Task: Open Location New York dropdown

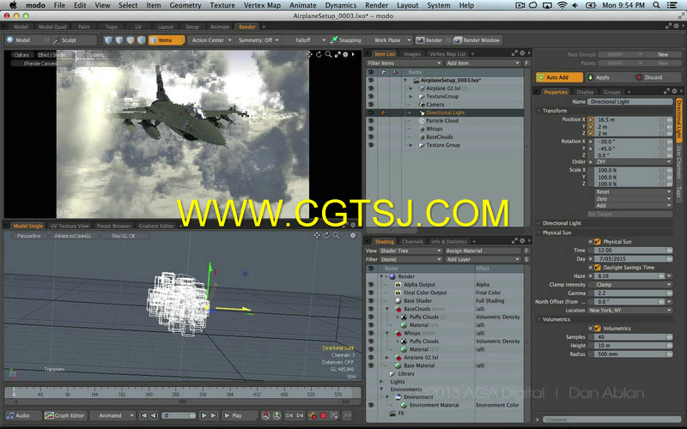Action: 629,311
